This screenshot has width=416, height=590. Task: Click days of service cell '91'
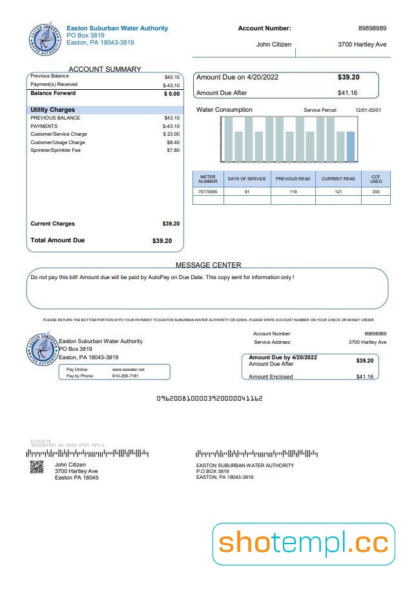click(x=247, y=192)
